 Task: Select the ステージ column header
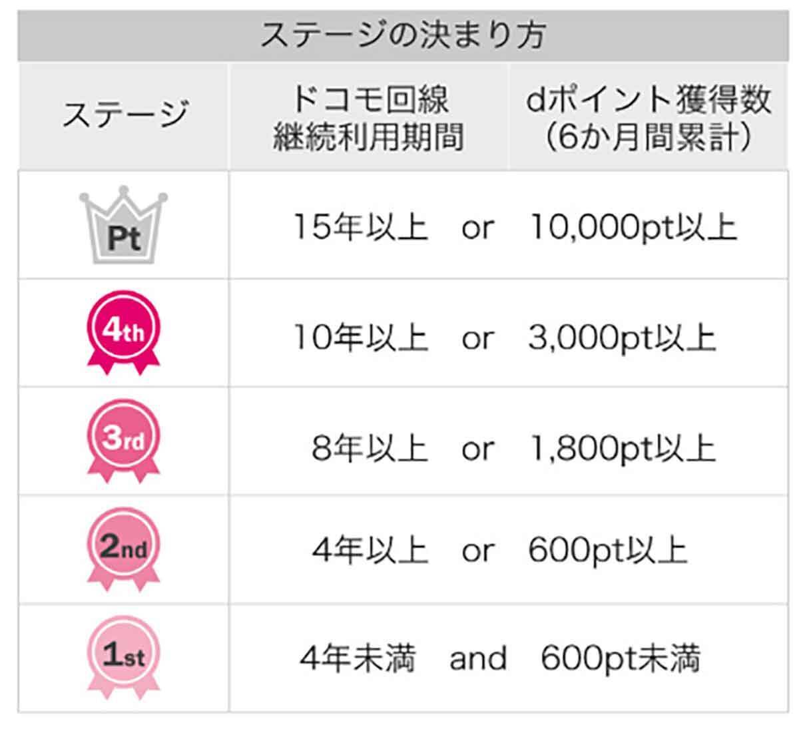124,116
